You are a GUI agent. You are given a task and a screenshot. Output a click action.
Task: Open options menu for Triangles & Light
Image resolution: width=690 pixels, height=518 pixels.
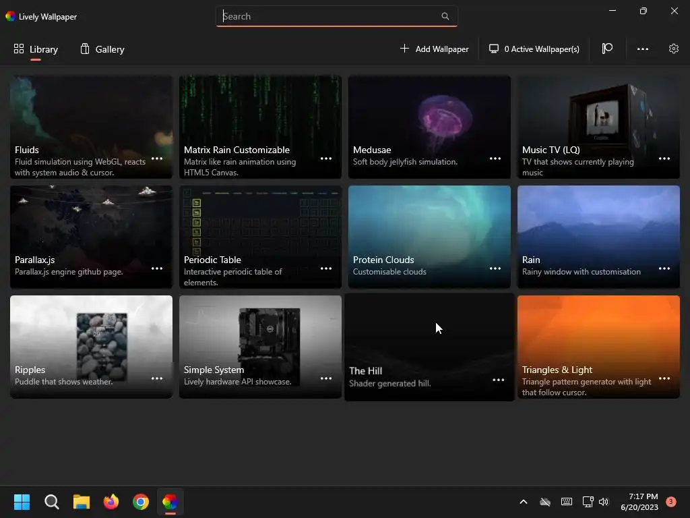point(664,379)
